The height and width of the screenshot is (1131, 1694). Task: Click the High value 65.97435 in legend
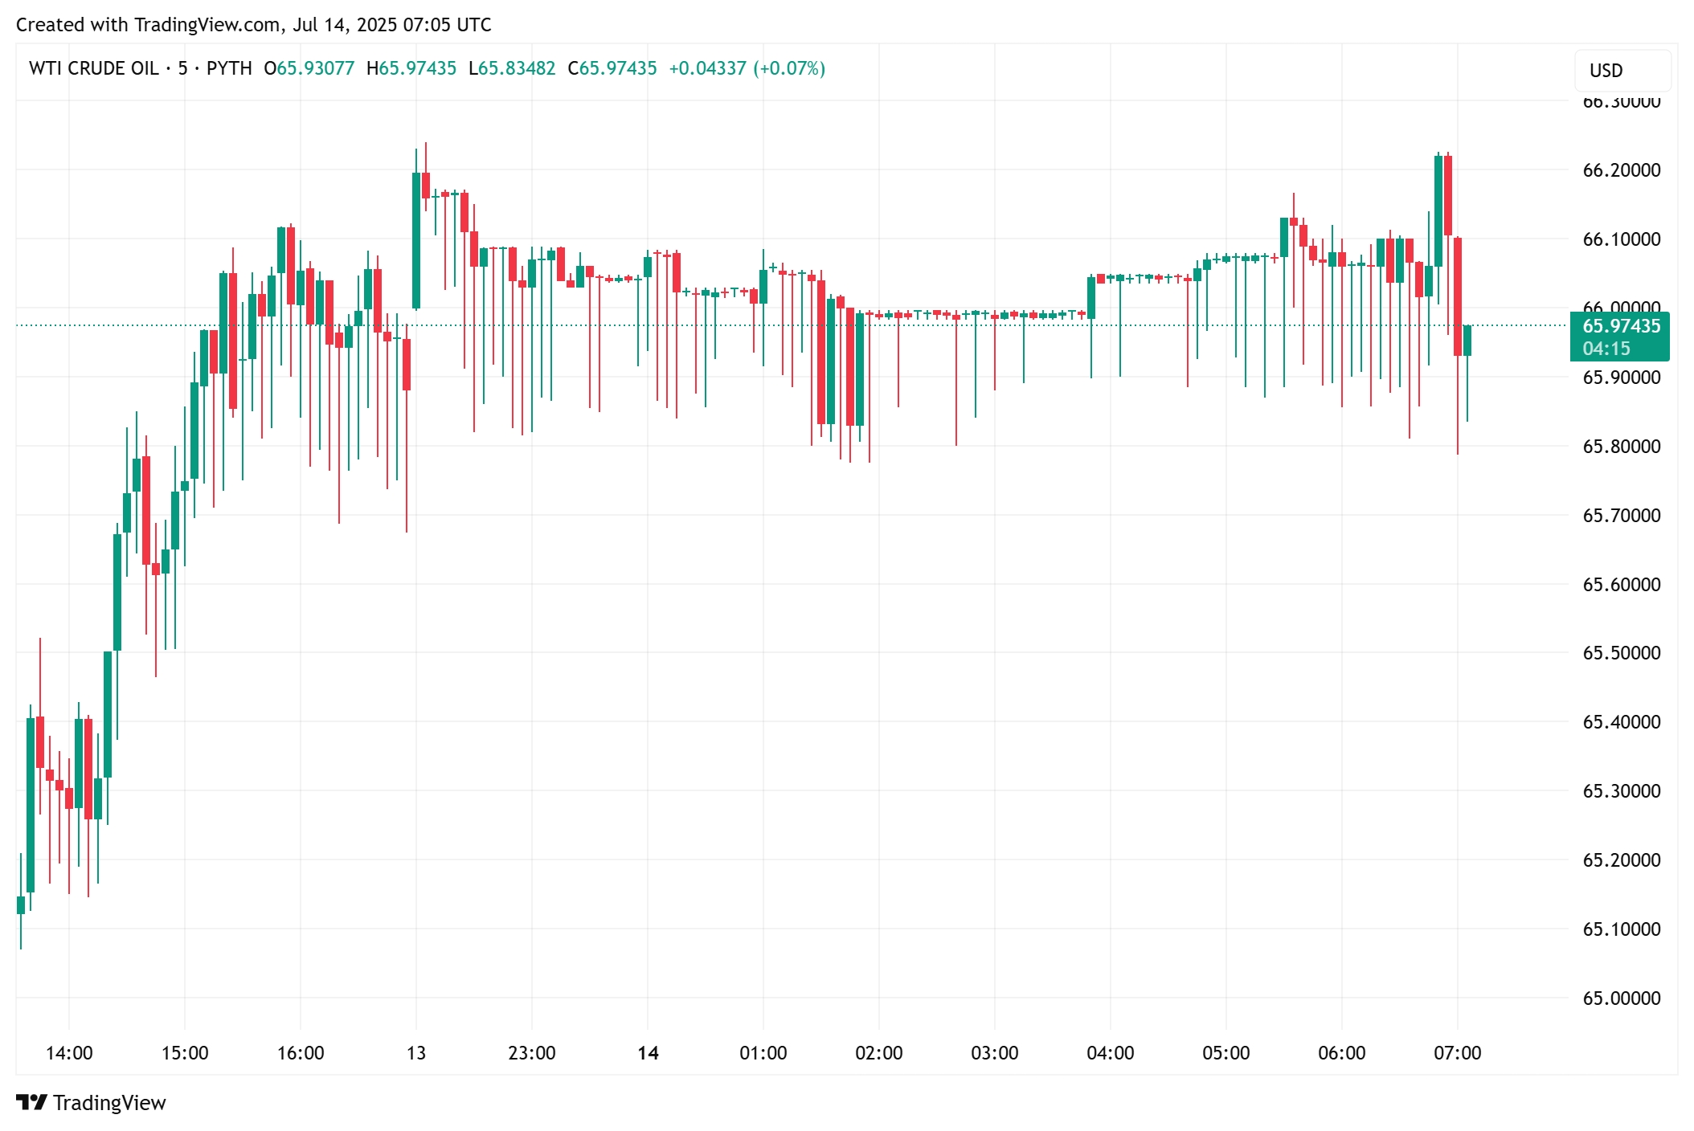(x=417, y=68)
